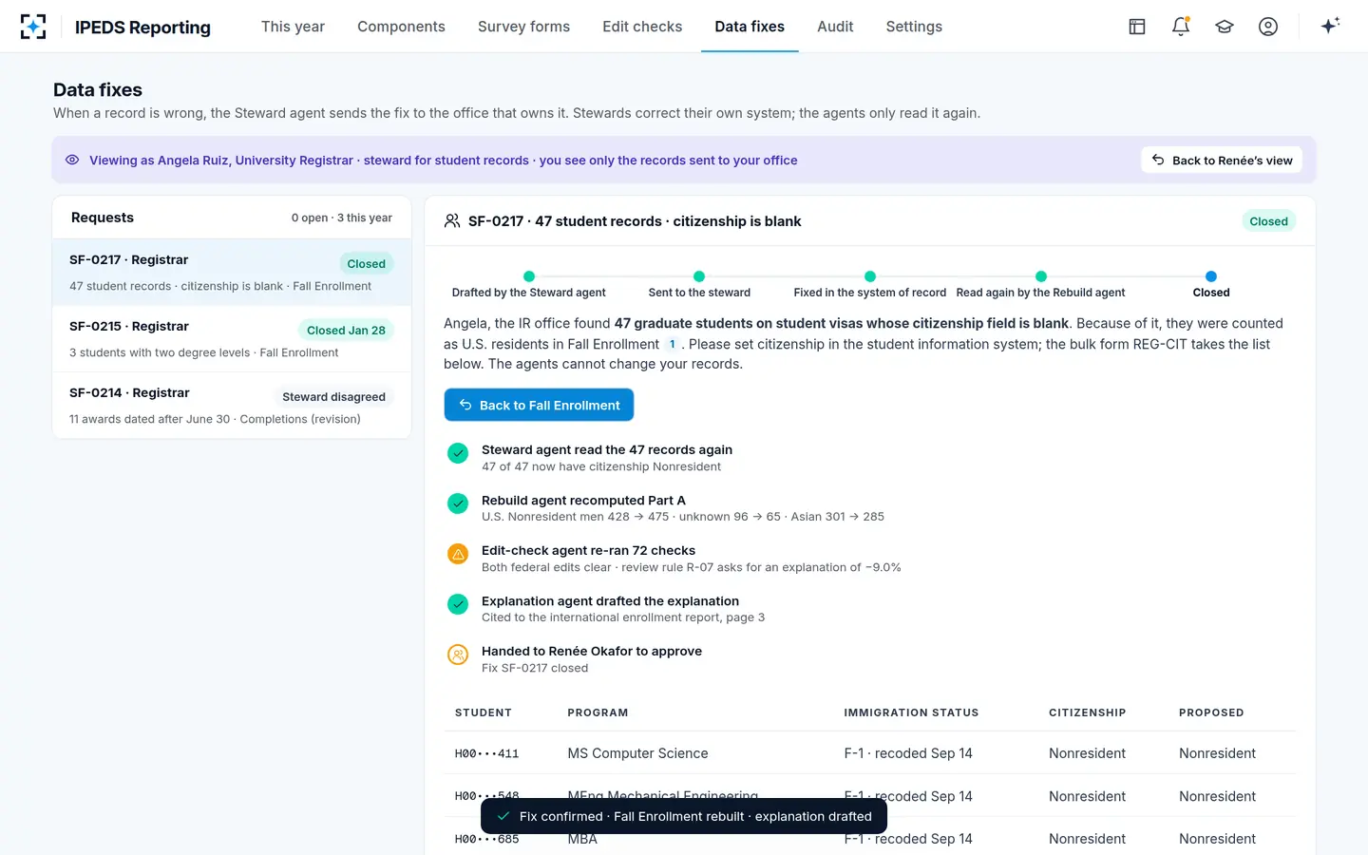This screenshot has height=855, width=1368.
Task: Click Back to Renée's view button
Action: (x=1222, y=161)
